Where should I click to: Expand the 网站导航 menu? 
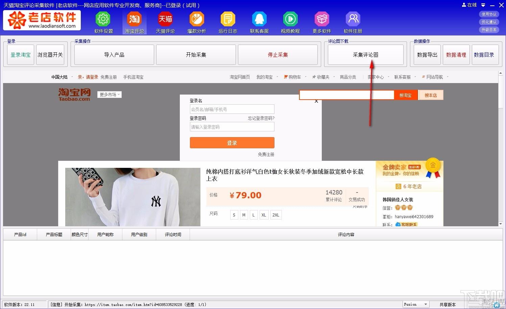point(435,77)
